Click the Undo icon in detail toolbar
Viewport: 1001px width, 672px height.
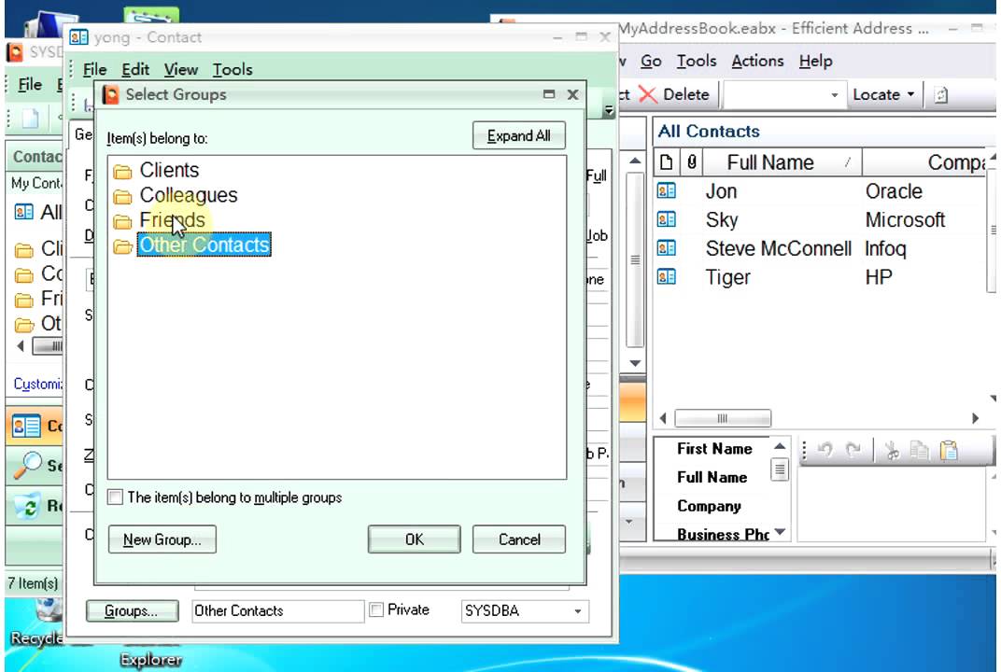825,451
